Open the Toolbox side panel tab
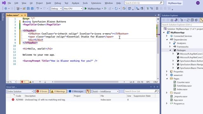This screenshot has width=203, height=114. [x=3, y=17]
